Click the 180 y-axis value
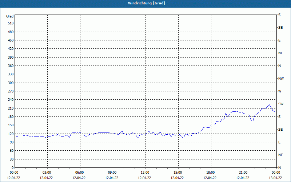 click(11, 117)
